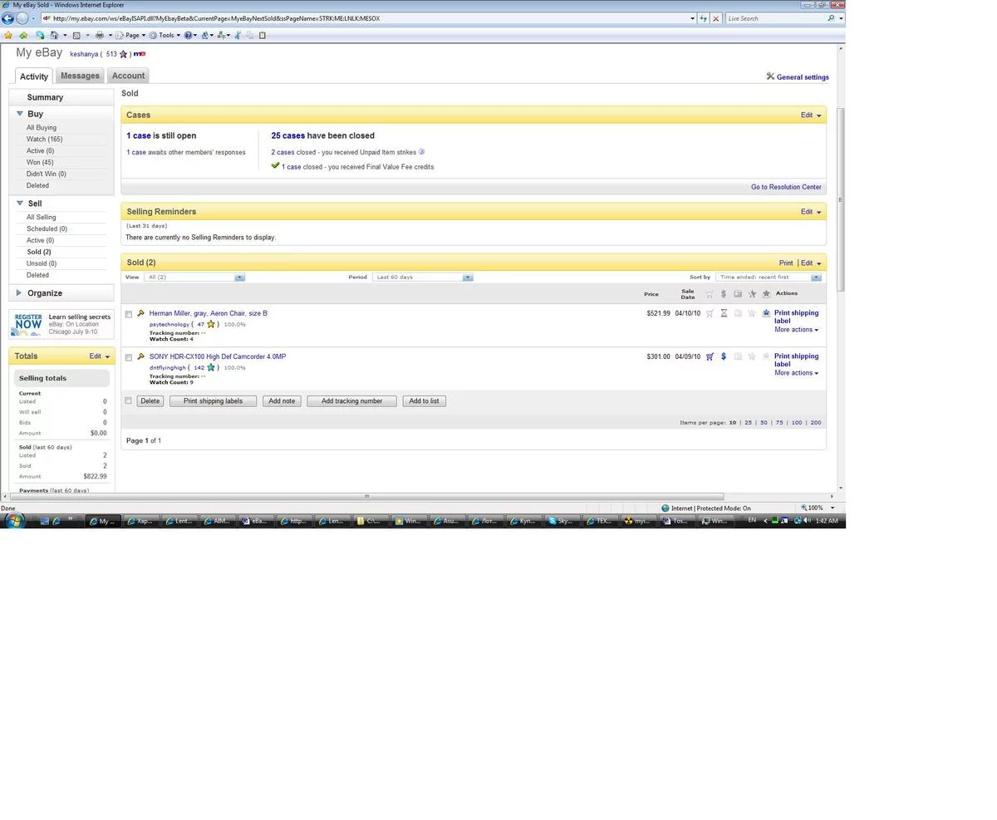Click the Print shipping labels button
This screenshot has height=820, width=997.
pyautogui.click(x=214, y=401)
